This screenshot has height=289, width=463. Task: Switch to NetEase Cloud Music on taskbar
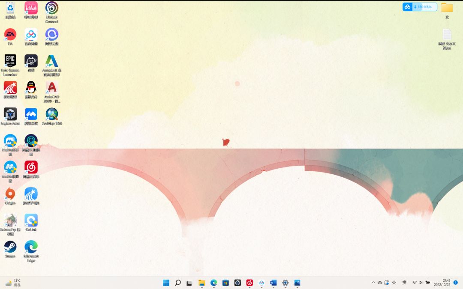[250, 283]
